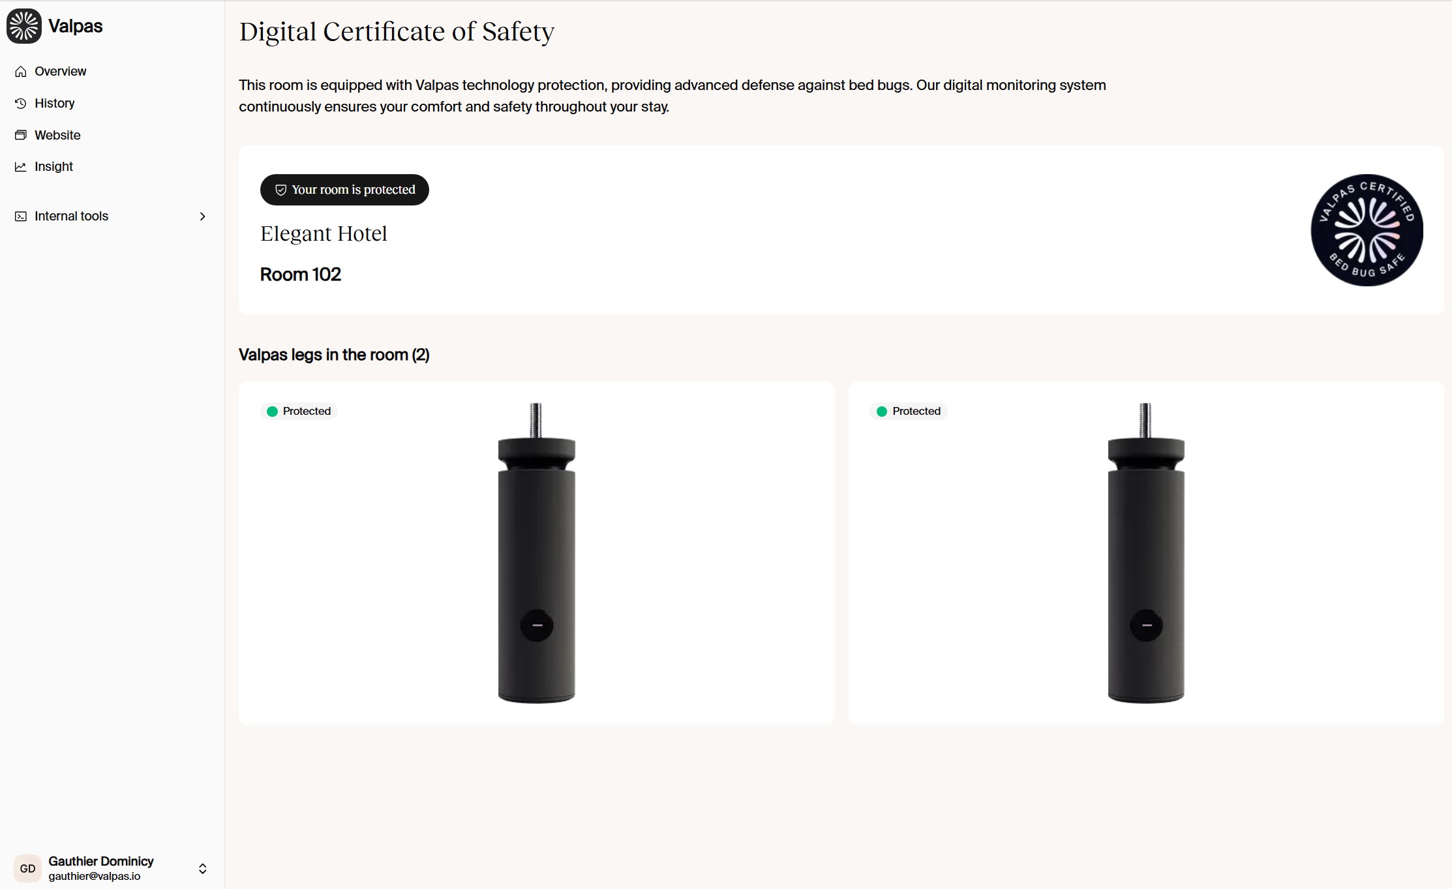Image resolution: width=1452 pixels, height=889 pixels.
Task: Click the Overview home icon
Action: pos(21,72)
